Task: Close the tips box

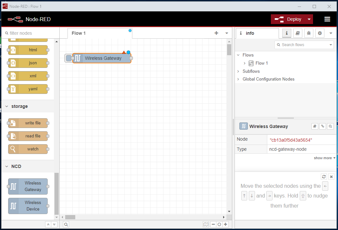Action: click(331, 177)
